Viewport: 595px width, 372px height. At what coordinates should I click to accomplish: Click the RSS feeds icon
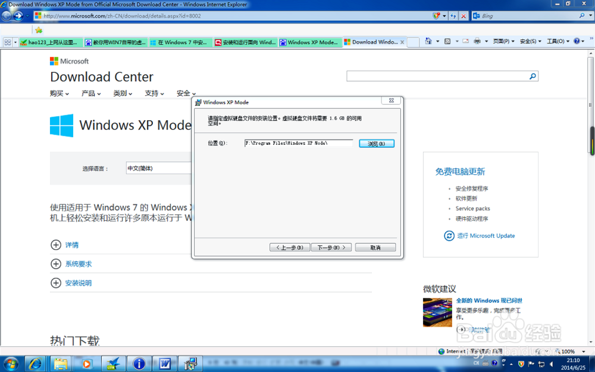447,41
